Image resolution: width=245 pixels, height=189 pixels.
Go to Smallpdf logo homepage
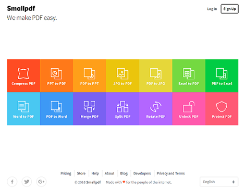tap(21, 8)
